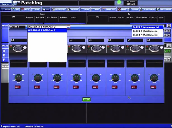Toggle 48V phantom power on In6
Image resolution: width=172 pixels, height=128 pixels.
[x=115, y=87]
